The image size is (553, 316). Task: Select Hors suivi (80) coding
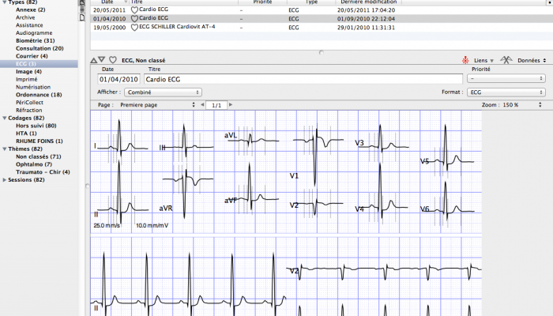(36, 126)
